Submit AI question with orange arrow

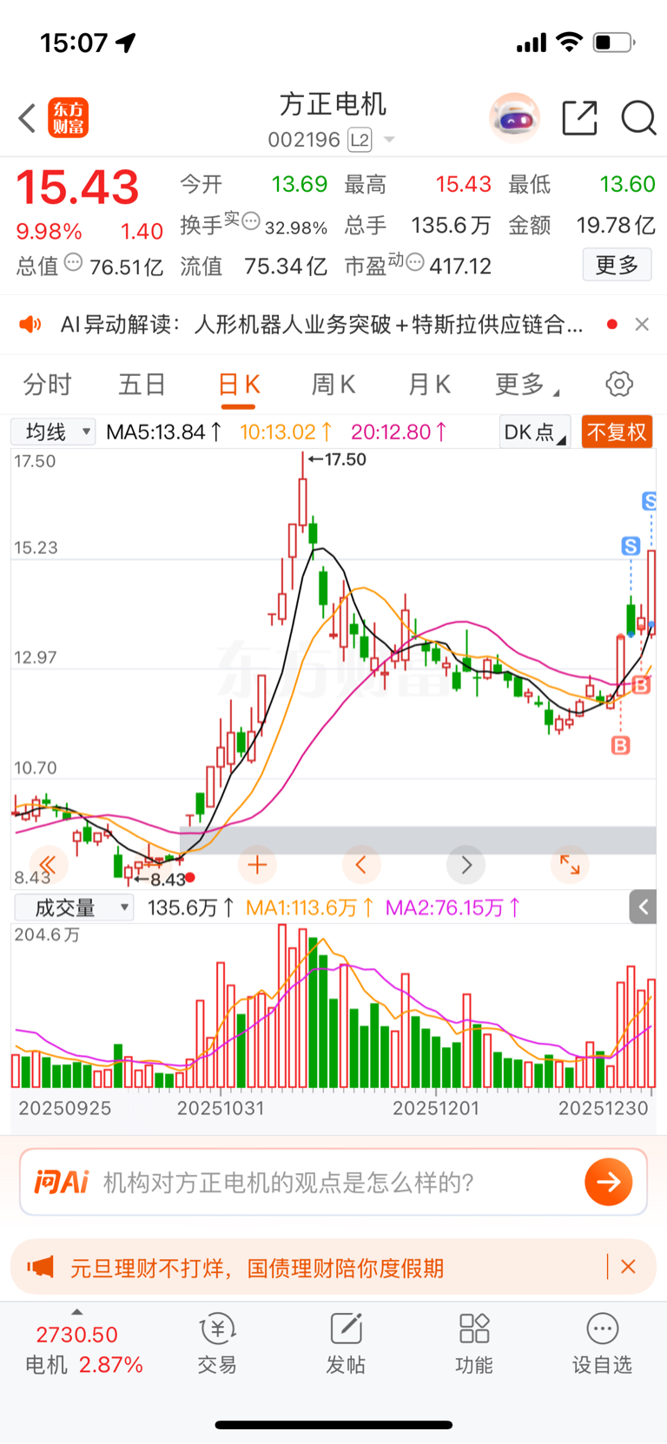(x=608, y=1182)
